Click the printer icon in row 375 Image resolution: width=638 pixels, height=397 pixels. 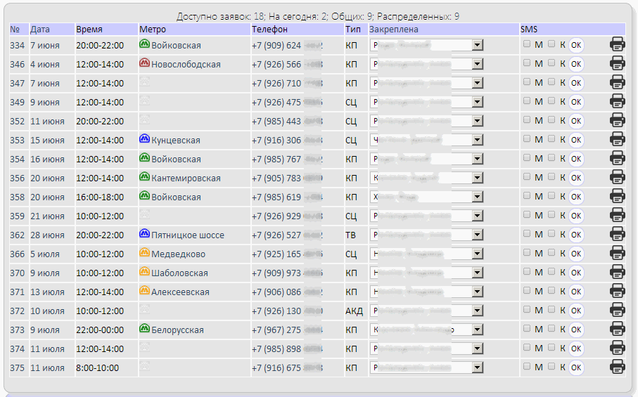[x=617, y=367]
